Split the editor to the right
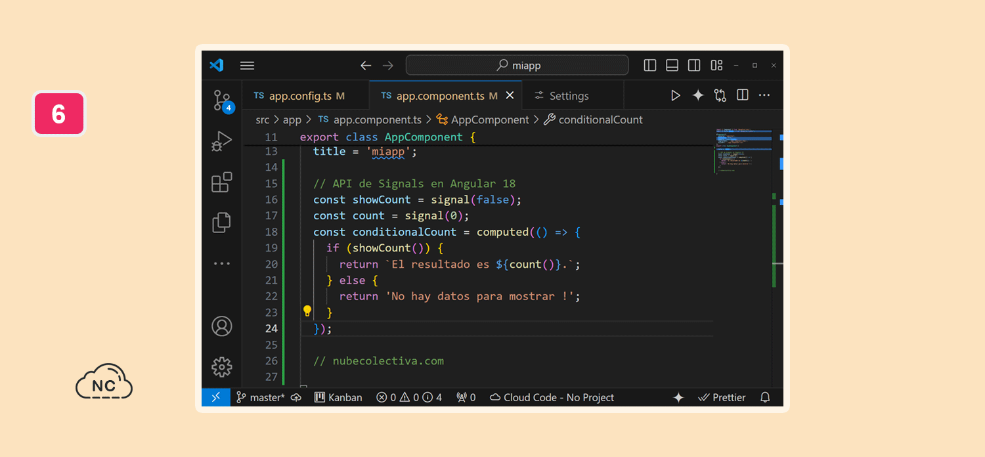Image resolution: width=985 pixels, height=457 pixels. tap(743, 96)
